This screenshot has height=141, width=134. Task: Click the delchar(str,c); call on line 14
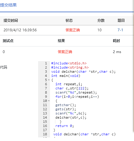[71, 117]
